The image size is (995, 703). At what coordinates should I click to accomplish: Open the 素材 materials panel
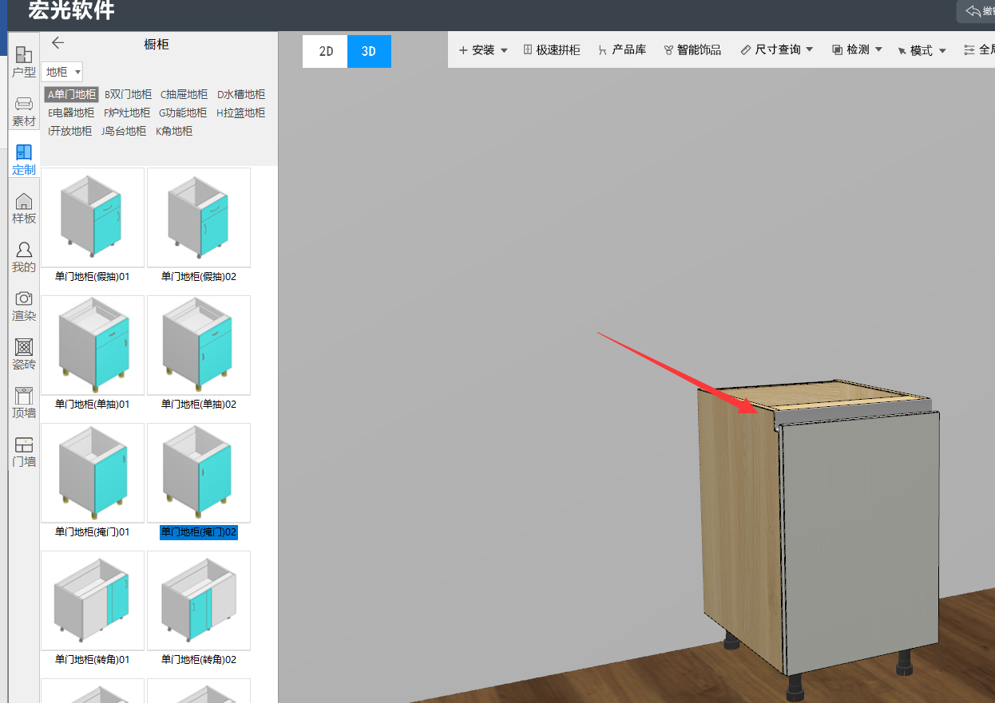tap(24, 112)
